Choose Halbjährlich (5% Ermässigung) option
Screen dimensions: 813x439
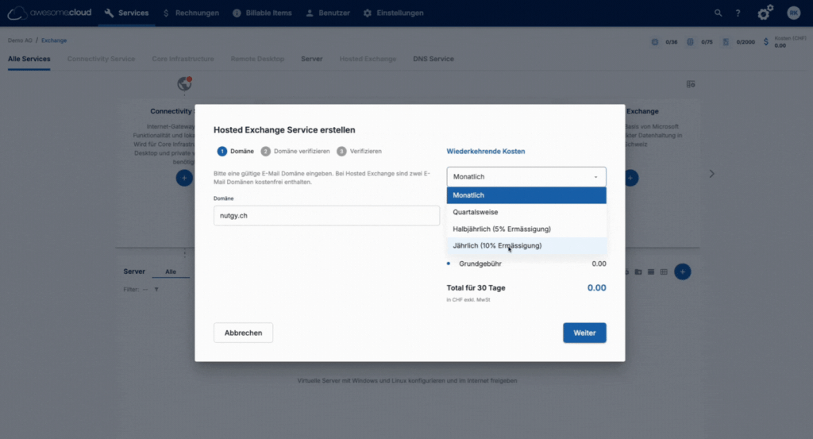(x=526, y=229)
